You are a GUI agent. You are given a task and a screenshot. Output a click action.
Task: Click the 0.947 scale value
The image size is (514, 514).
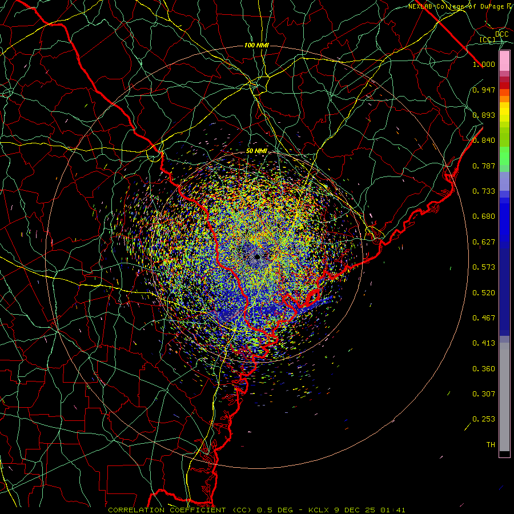[x=484, y=90]
